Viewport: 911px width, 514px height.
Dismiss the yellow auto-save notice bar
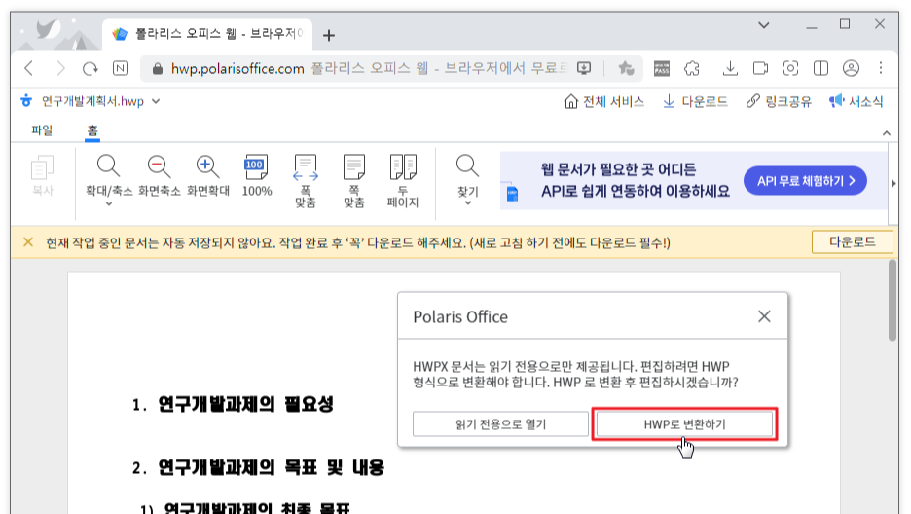click(x=28, y=242)
